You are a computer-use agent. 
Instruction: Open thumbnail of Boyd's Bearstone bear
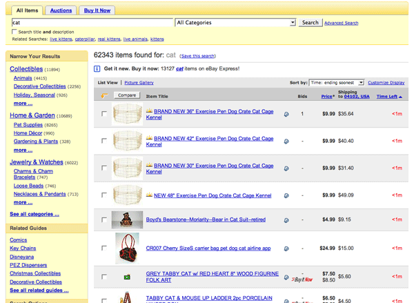(x=127, y=219)
